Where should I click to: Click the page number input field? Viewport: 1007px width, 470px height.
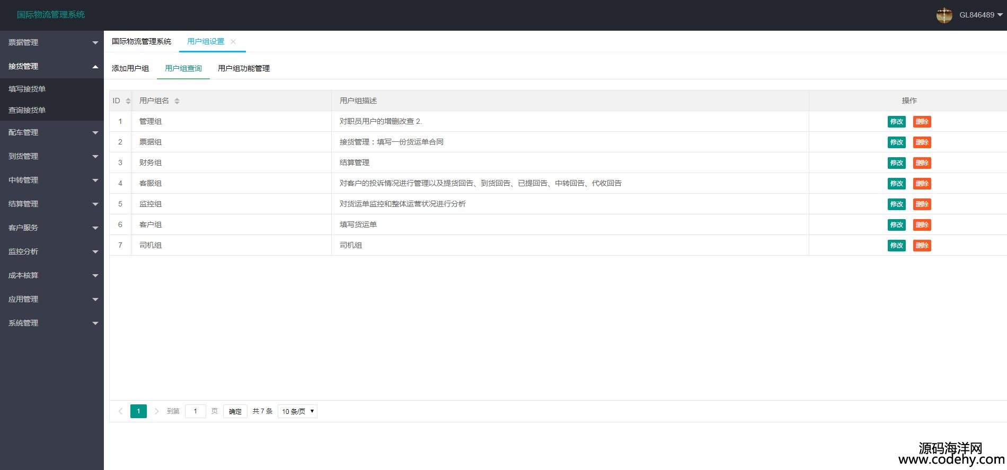pos(195,411)
